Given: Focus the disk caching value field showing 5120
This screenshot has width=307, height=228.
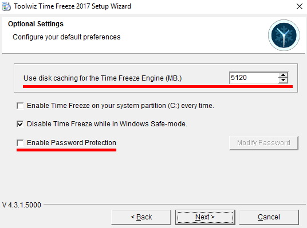Looking at the screenshot, I should click(254, 78).
